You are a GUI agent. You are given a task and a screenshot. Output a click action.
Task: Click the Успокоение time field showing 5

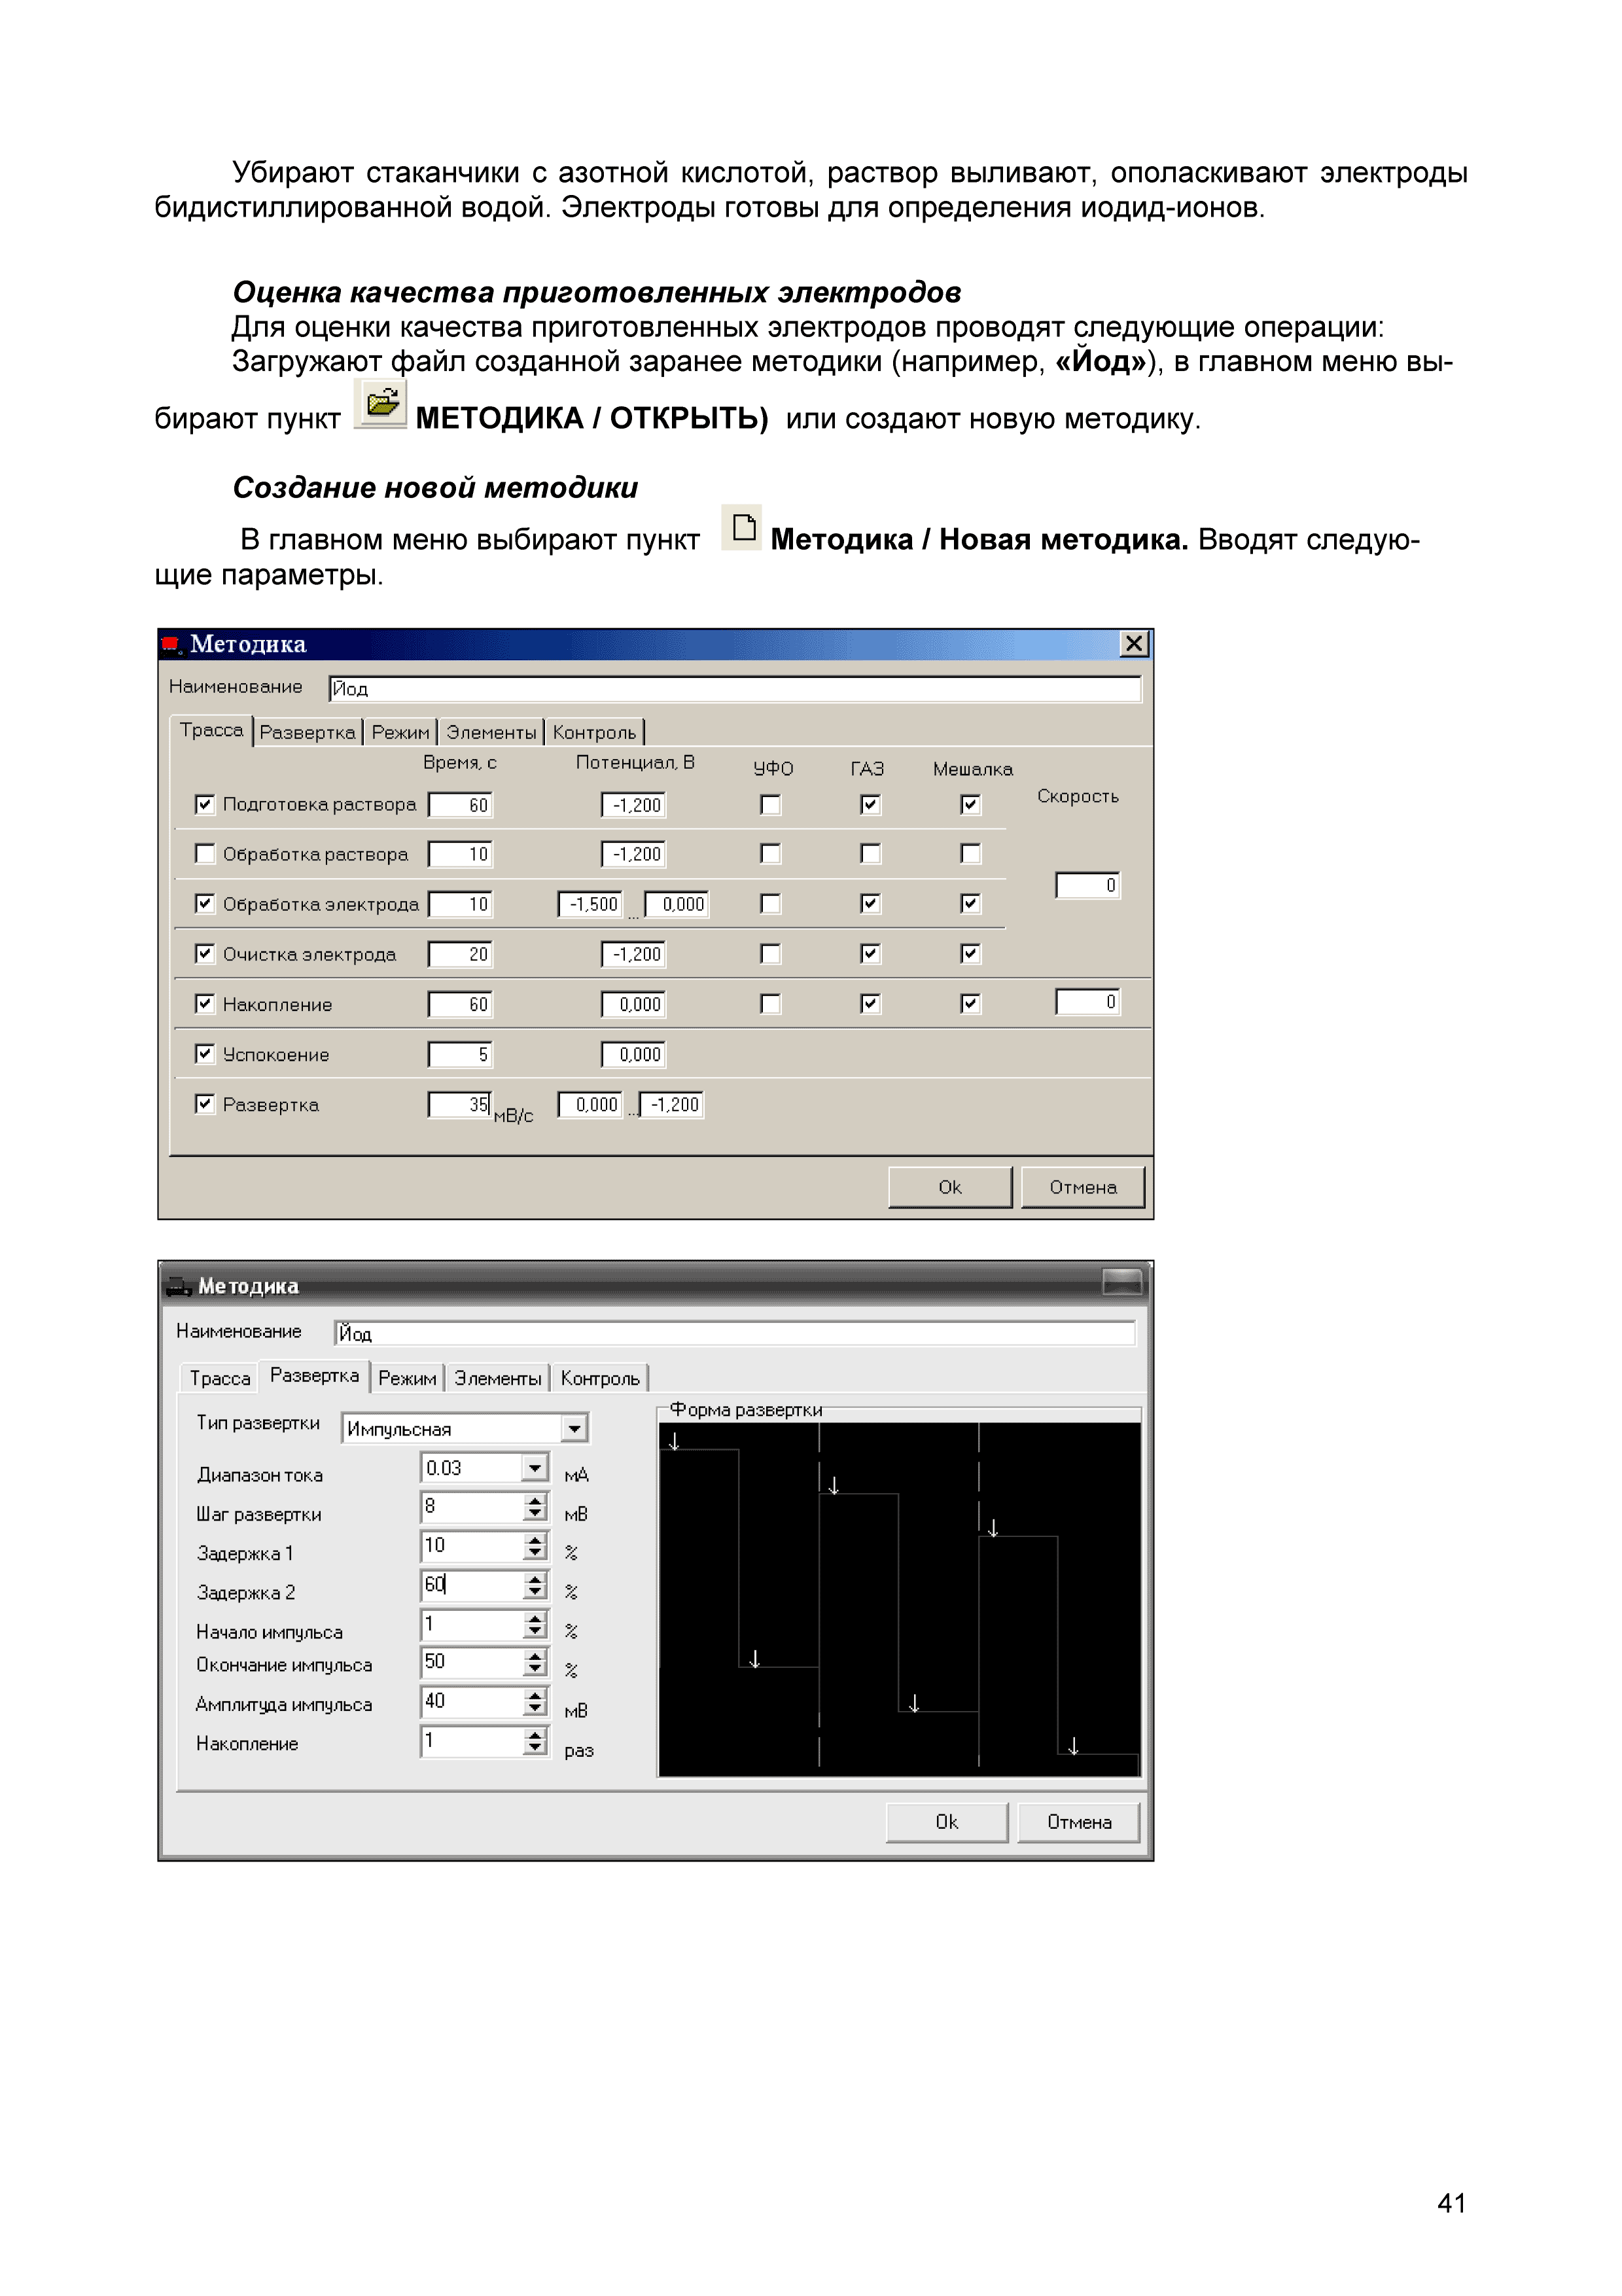[460, 1054]
